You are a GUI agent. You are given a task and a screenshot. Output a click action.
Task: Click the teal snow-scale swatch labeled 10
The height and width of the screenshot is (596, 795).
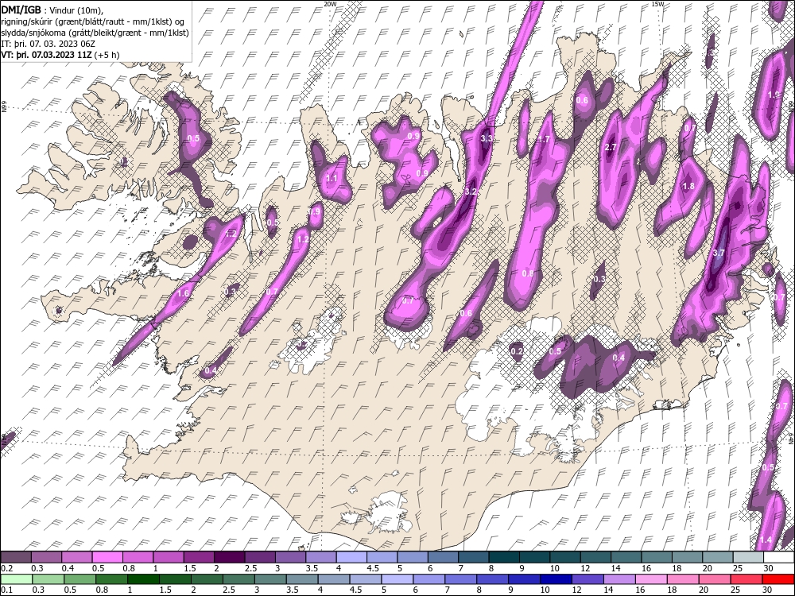point(565,557)
